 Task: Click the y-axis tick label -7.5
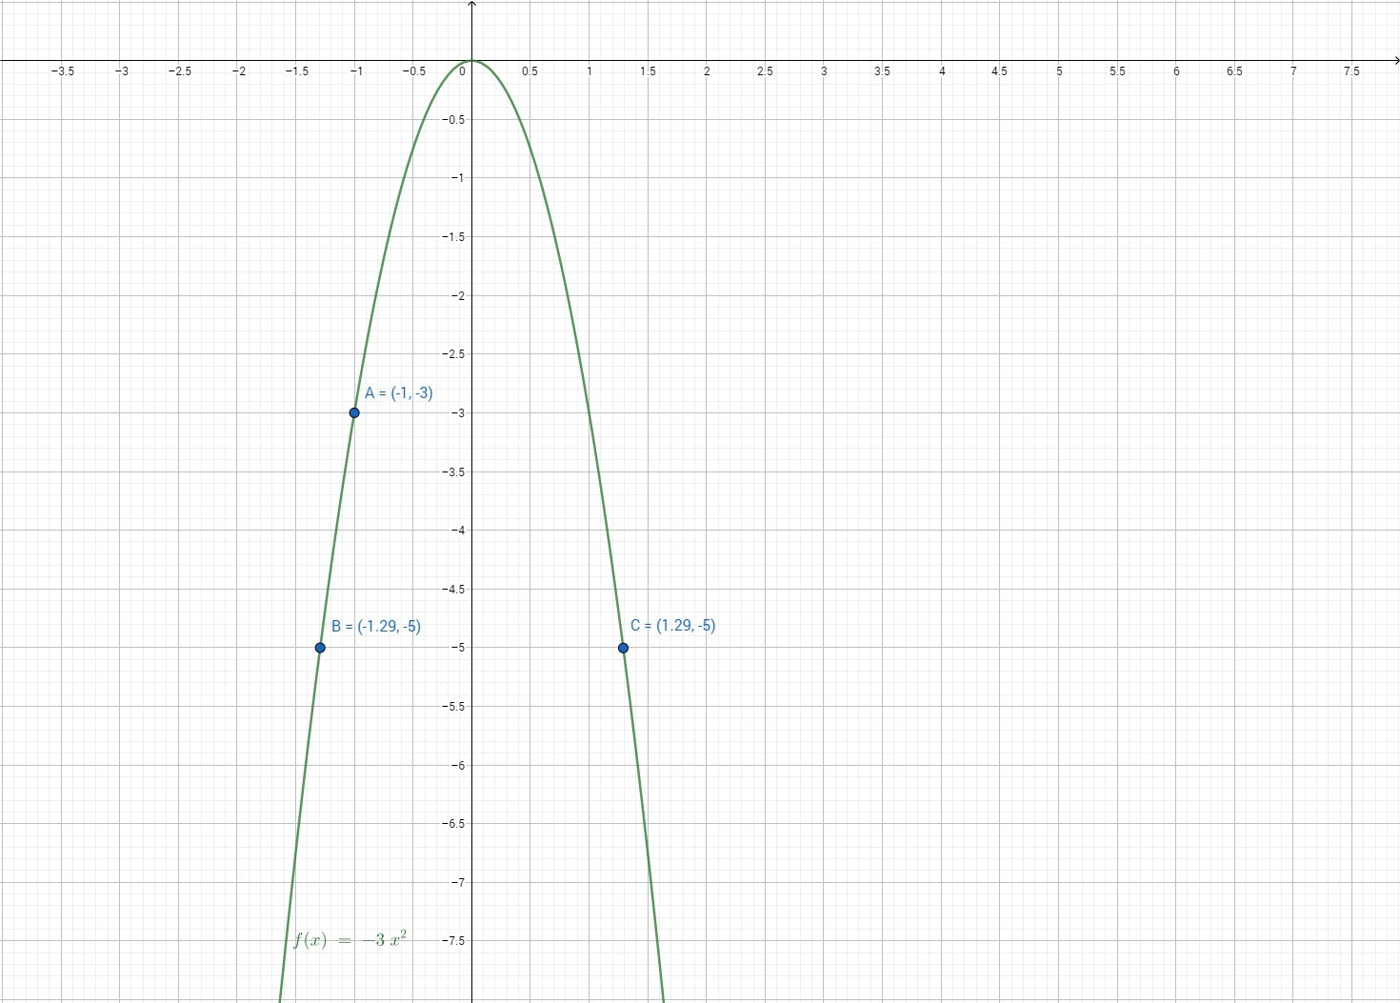pos(452,941)
